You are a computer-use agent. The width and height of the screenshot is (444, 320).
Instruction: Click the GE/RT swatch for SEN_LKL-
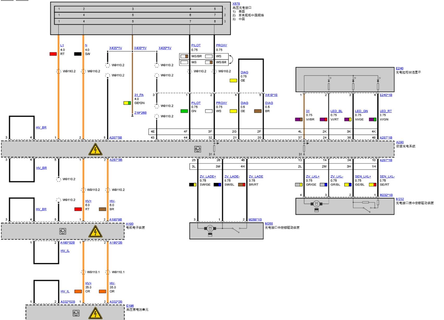tap(372, 185)
